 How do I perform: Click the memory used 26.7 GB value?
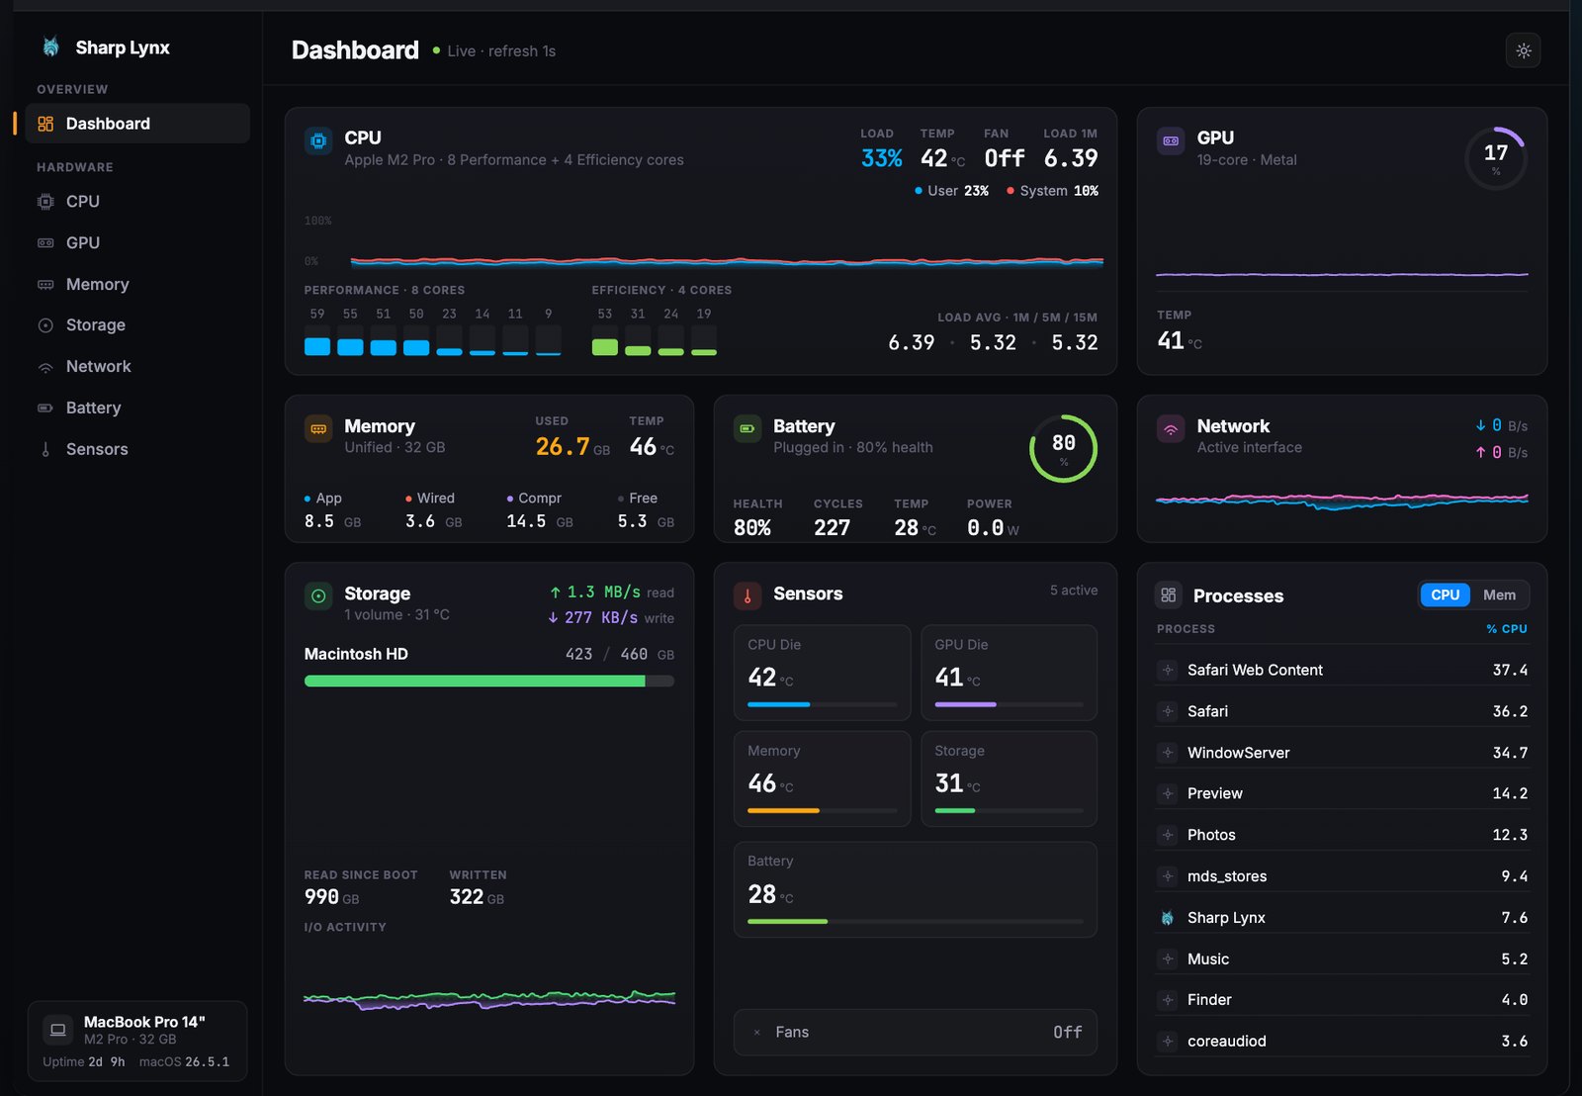tap(572, 447)
